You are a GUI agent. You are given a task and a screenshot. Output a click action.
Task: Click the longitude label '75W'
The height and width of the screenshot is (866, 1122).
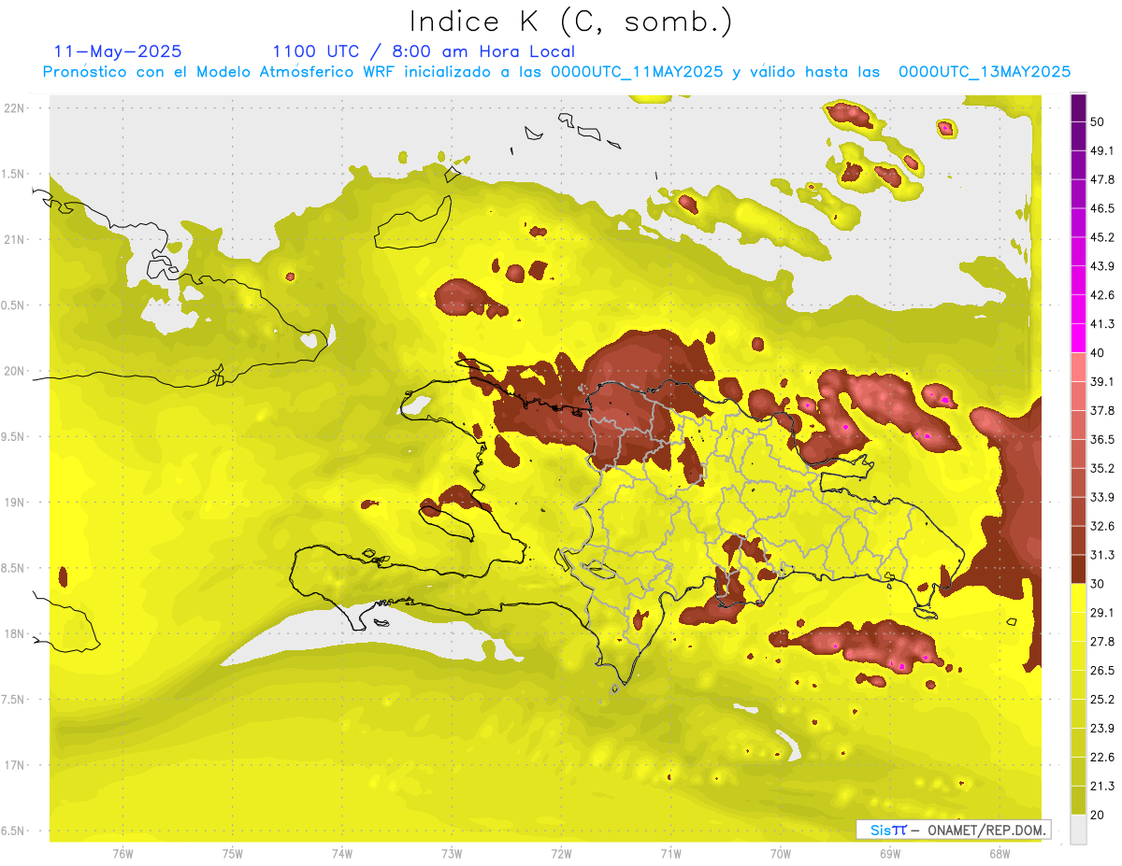point(233,853)
